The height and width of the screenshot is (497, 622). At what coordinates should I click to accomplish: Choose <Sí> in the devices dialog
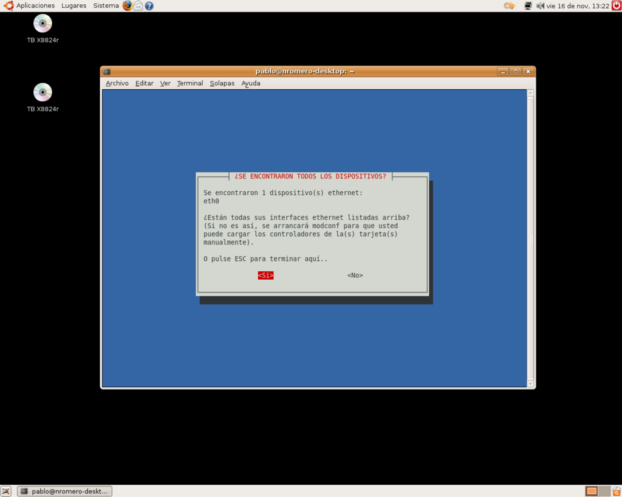tap(266, 275)
